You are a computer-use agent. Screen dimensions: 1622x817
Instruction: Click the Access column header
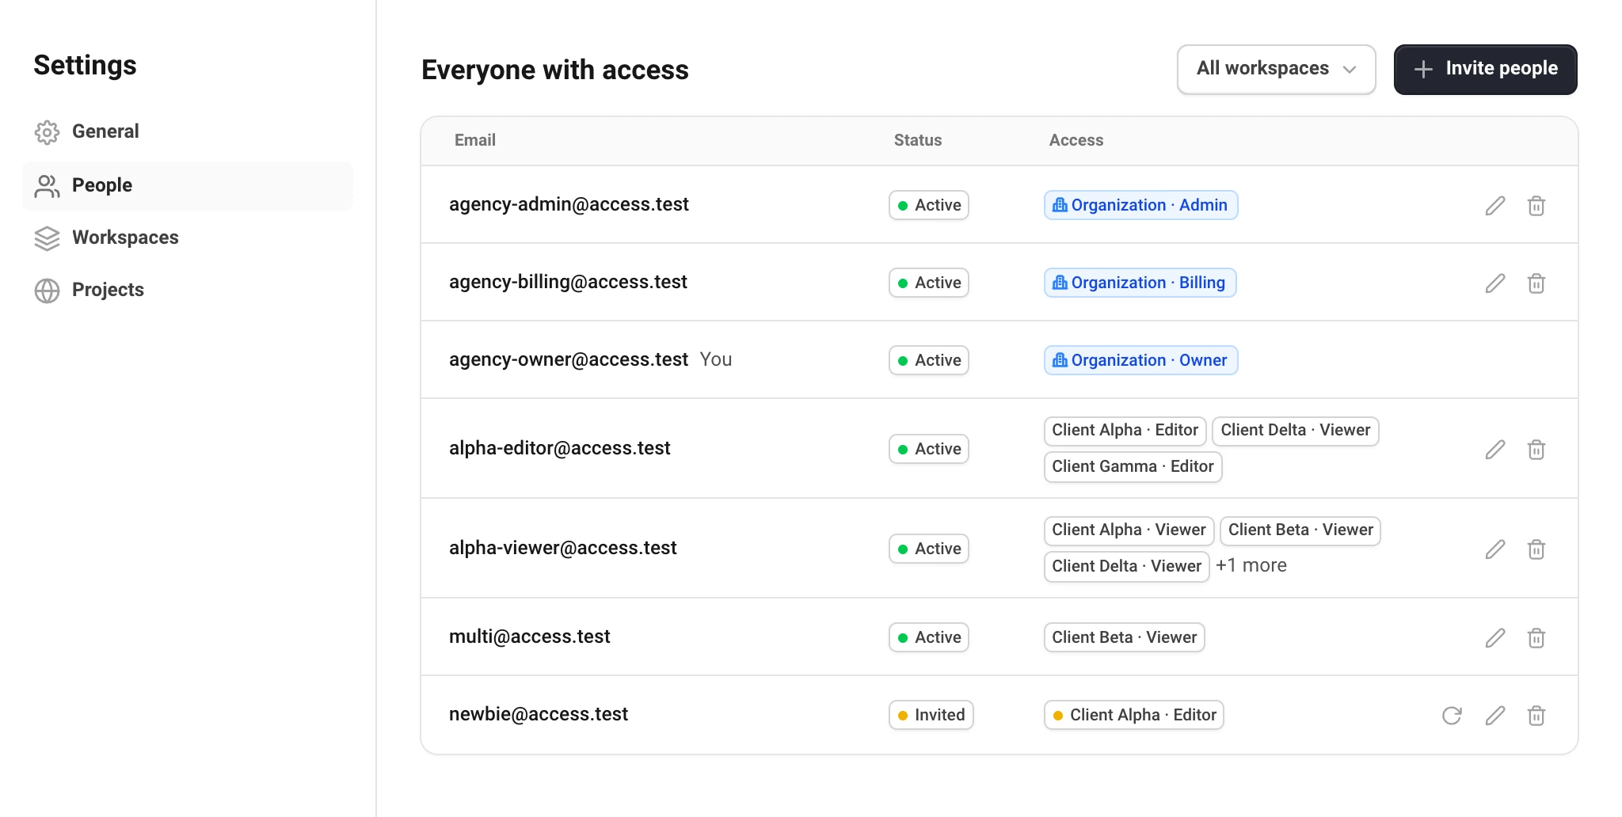(x=1076, y=140)
